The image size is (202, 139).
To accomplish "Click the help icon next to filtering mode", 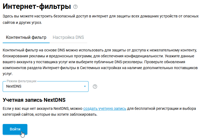I will [95, 87].
